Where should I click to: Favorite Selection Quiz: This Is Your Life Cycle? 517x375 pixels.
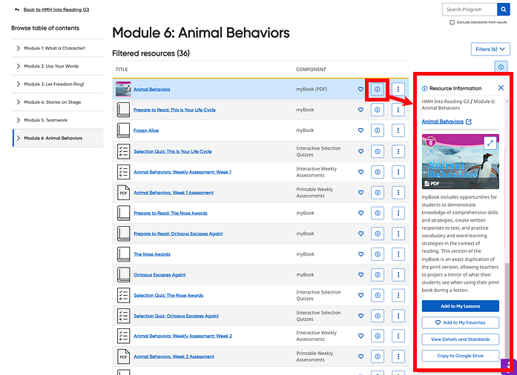point(360,151)
